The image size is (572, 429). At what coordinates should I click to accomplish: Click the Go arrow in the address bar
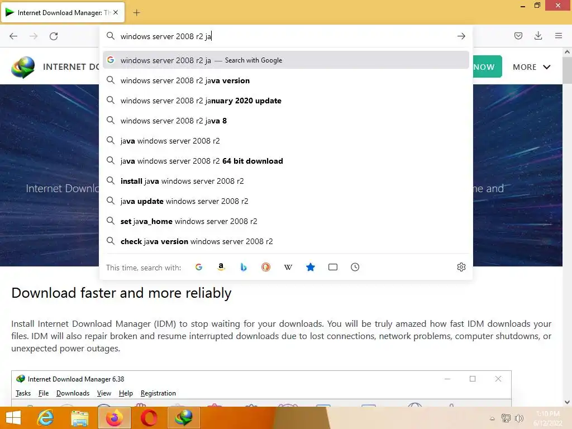coord(461,36)
